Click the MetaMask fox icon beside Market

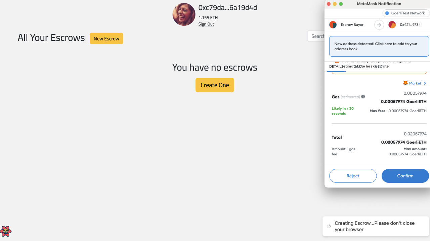point(405,83)
